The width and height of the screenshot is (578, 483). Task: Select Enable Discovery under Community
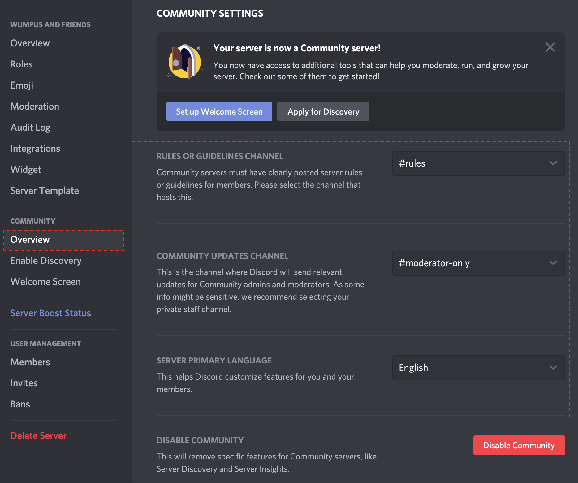[x=46, y=260]
